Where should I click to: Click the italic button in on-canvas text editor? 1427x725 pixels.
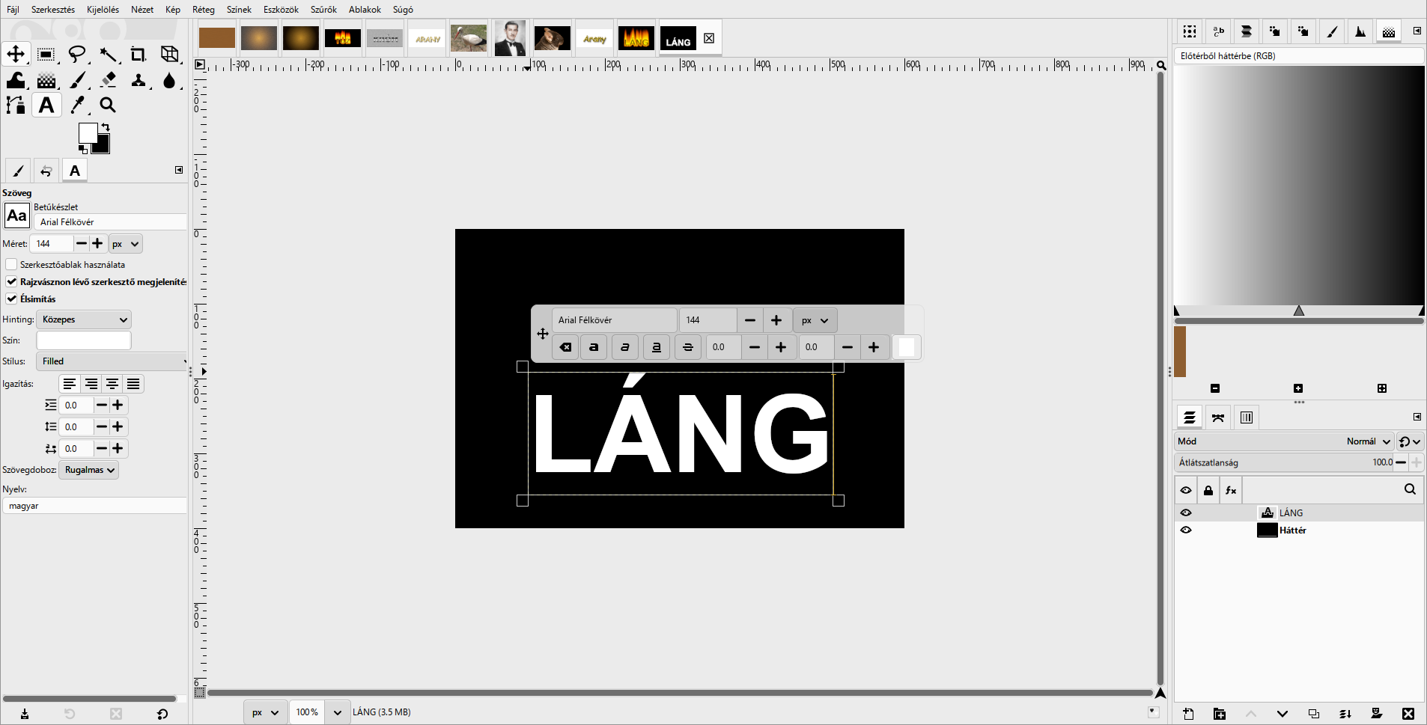pos(625,347)
